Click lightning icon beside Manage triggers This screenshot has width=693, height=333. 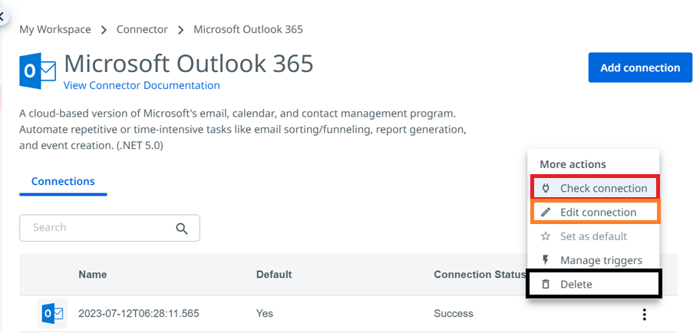point(546,259)
